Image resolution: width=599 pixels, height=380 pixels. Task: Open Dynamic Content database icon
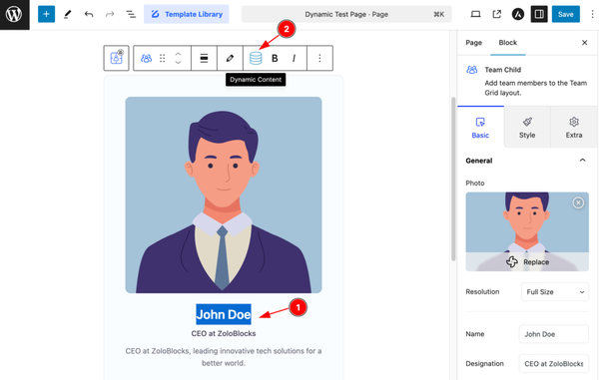pyautogui.click(x=256, y=58)
